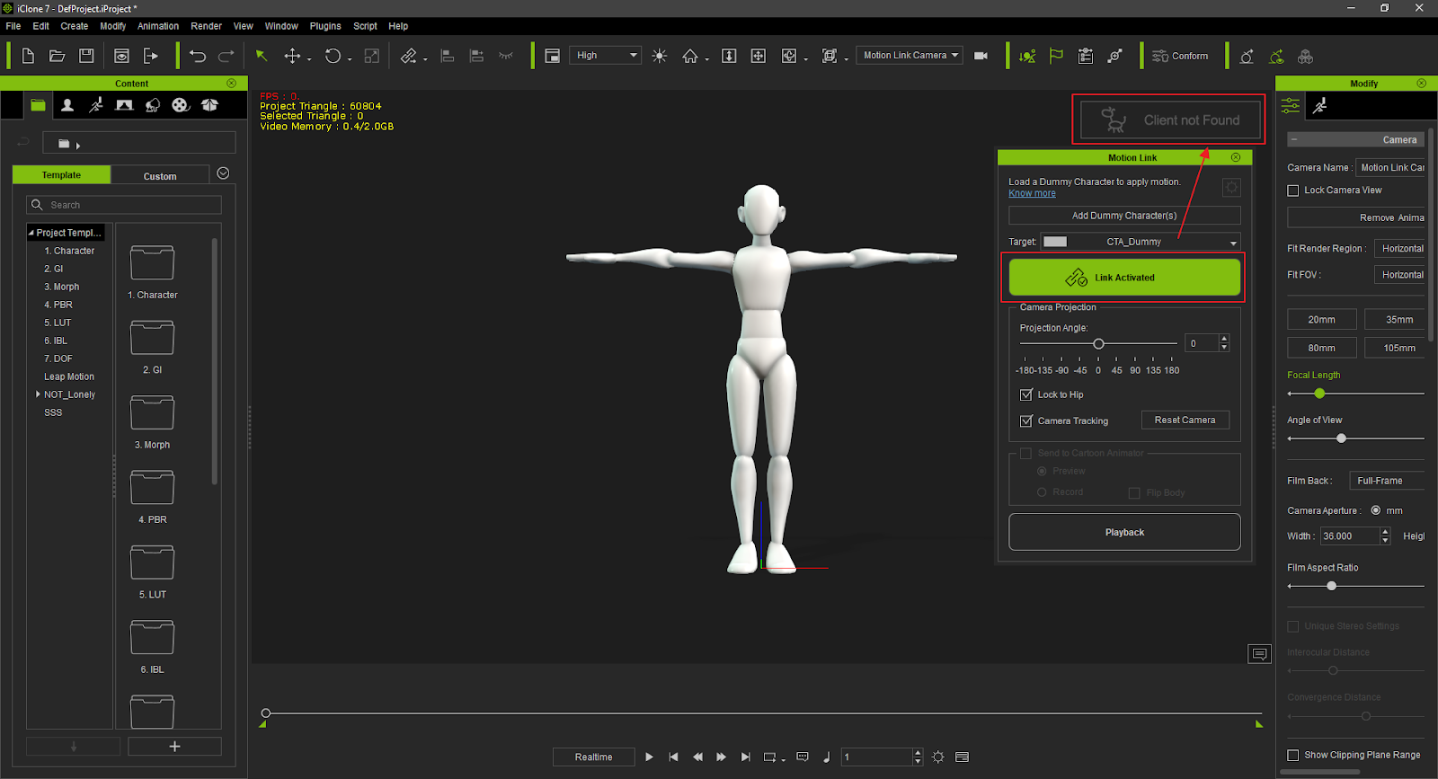Activate the Rotate object tool
The width and height of the screenshot is (1438, 779).
tap(333, 56)
